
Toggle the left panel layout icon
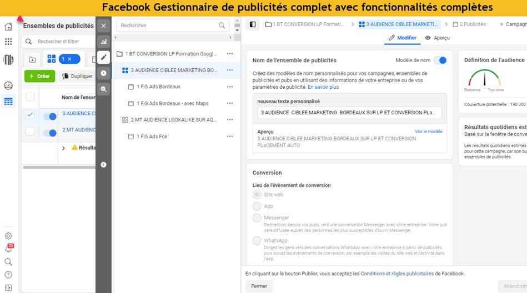click(253, 24)
